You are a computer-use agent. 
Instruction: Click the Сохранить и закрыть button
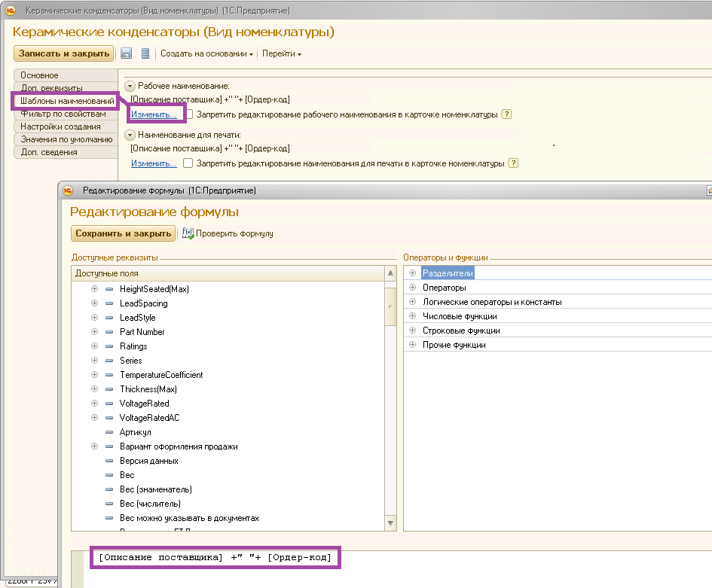(x=123, y=233)
